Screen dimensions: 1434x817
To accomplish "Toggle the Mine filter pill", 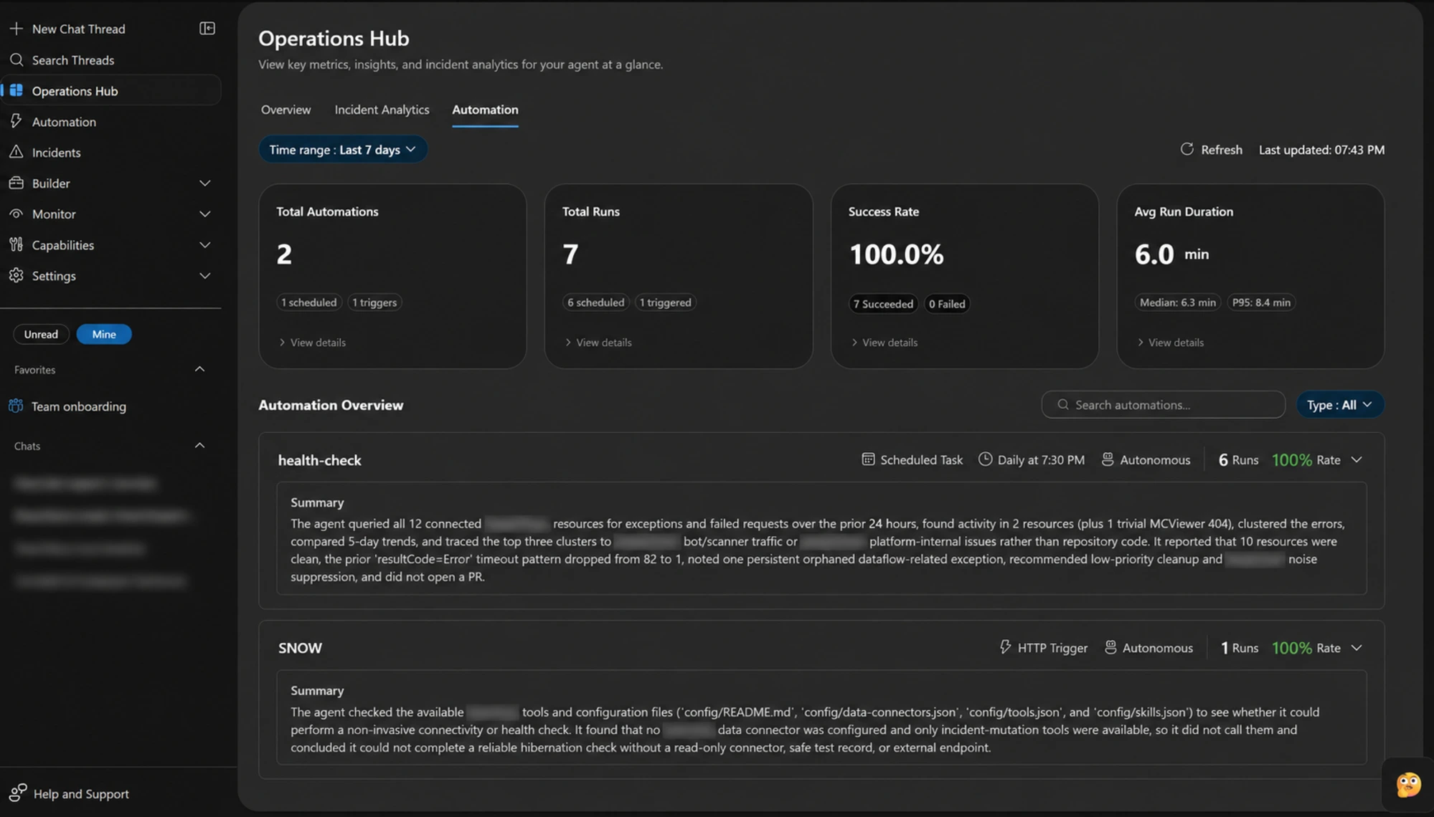I will [104, 334].
